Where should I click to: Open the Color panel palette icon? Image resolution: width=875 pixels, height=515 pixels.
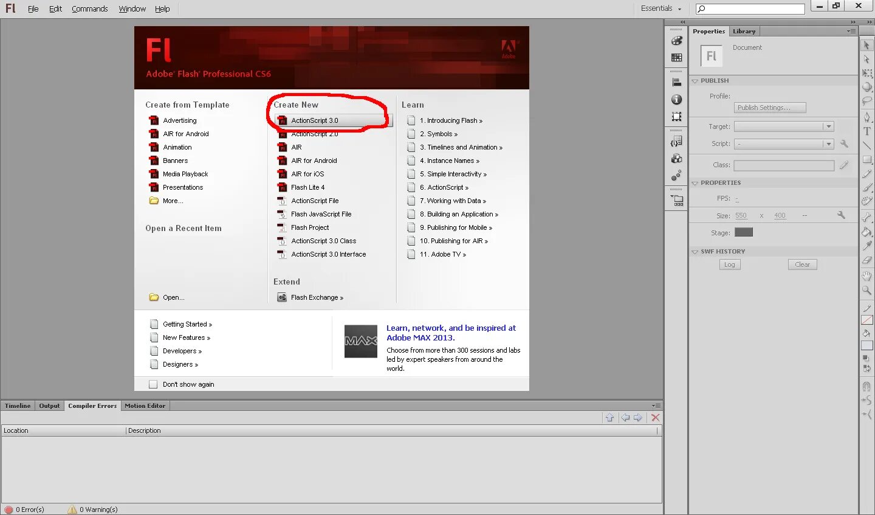676,41
